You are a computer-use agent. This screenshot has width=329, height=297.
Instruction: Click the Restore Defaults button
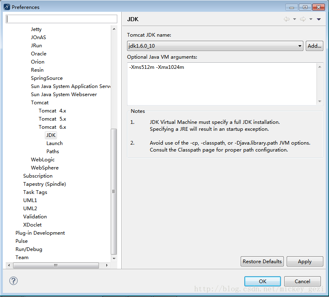point(262,261)
